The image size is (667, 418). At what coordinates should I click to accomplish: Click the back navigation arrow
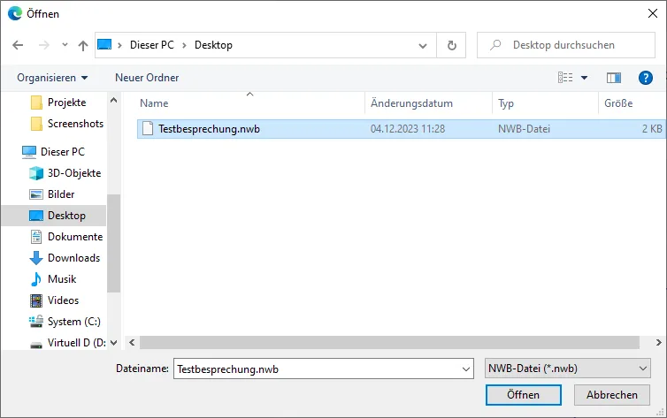click(18, 45)
